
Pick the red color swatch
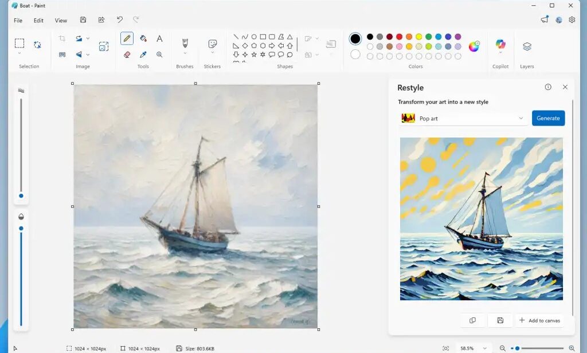point(400,37)
